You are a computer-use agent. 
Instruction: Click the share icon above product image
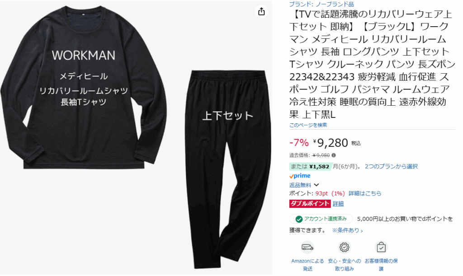click(x=261, y=12)
